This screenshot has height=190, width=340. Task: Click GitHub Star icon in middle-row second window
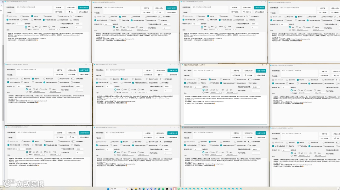tap(159, 75)
